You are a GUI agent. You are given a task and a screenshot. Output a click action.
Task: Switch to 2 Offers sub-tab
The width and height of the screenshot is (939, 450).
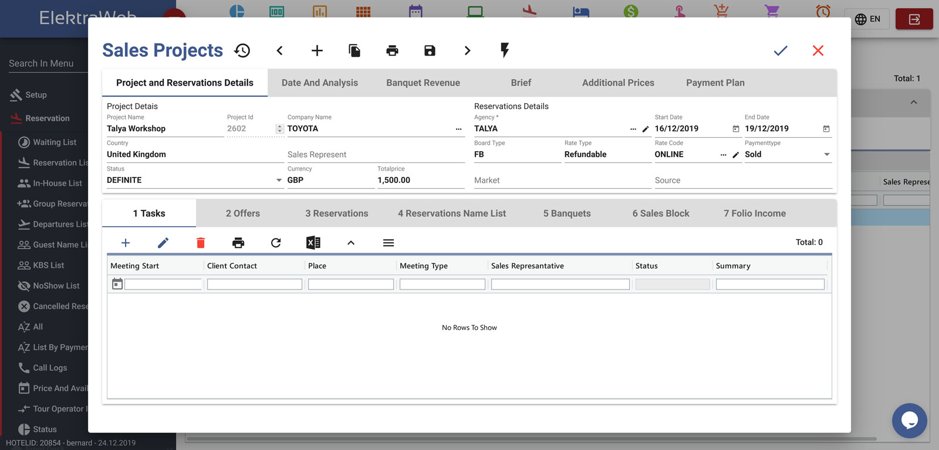(243, 213)
